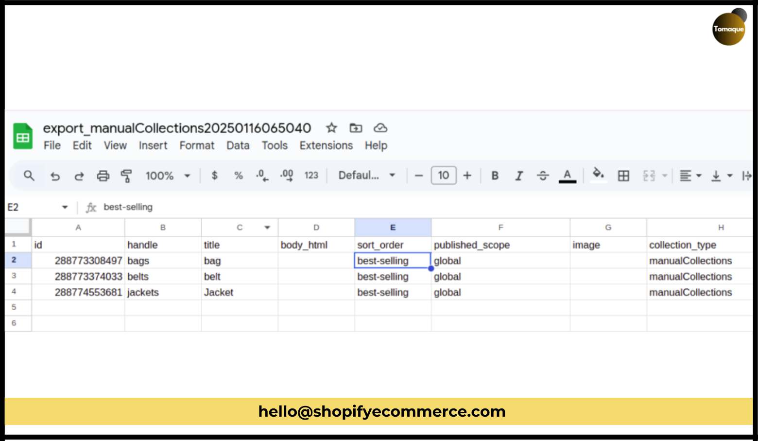Select the body_html header cell
The image size is (758, 441).
pos(316,245)
